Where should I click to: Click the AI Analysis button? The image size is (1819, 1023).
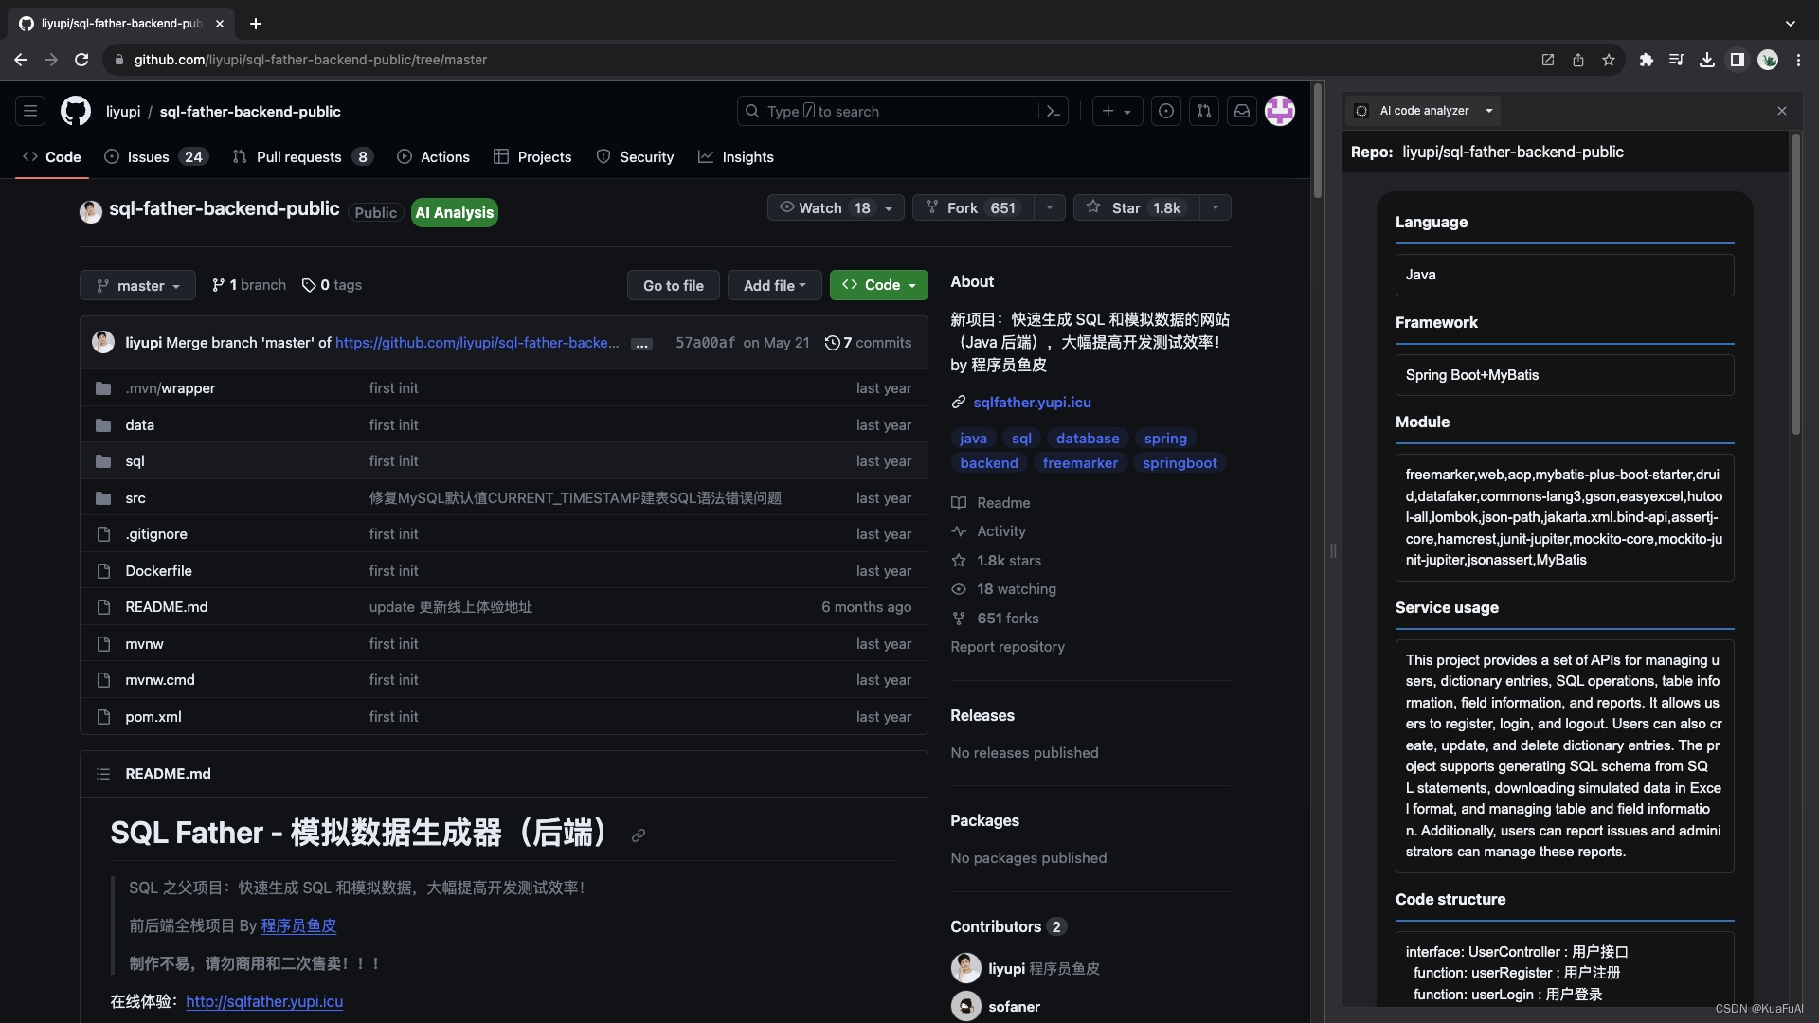coord(455,213)
